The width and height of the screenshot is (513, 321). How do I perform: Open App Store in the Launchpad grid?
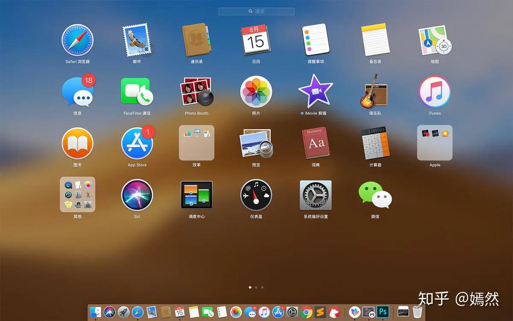(x=137, y=143)
